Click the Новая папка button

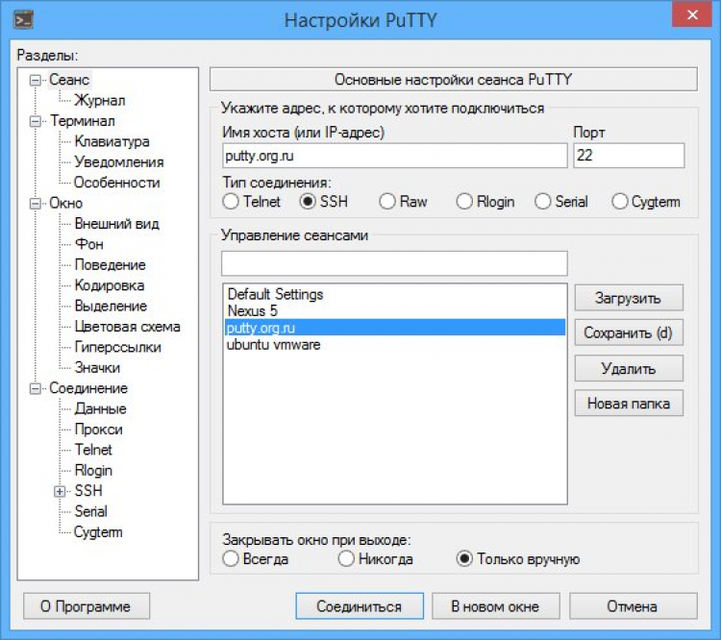click(x=629, y=404)
